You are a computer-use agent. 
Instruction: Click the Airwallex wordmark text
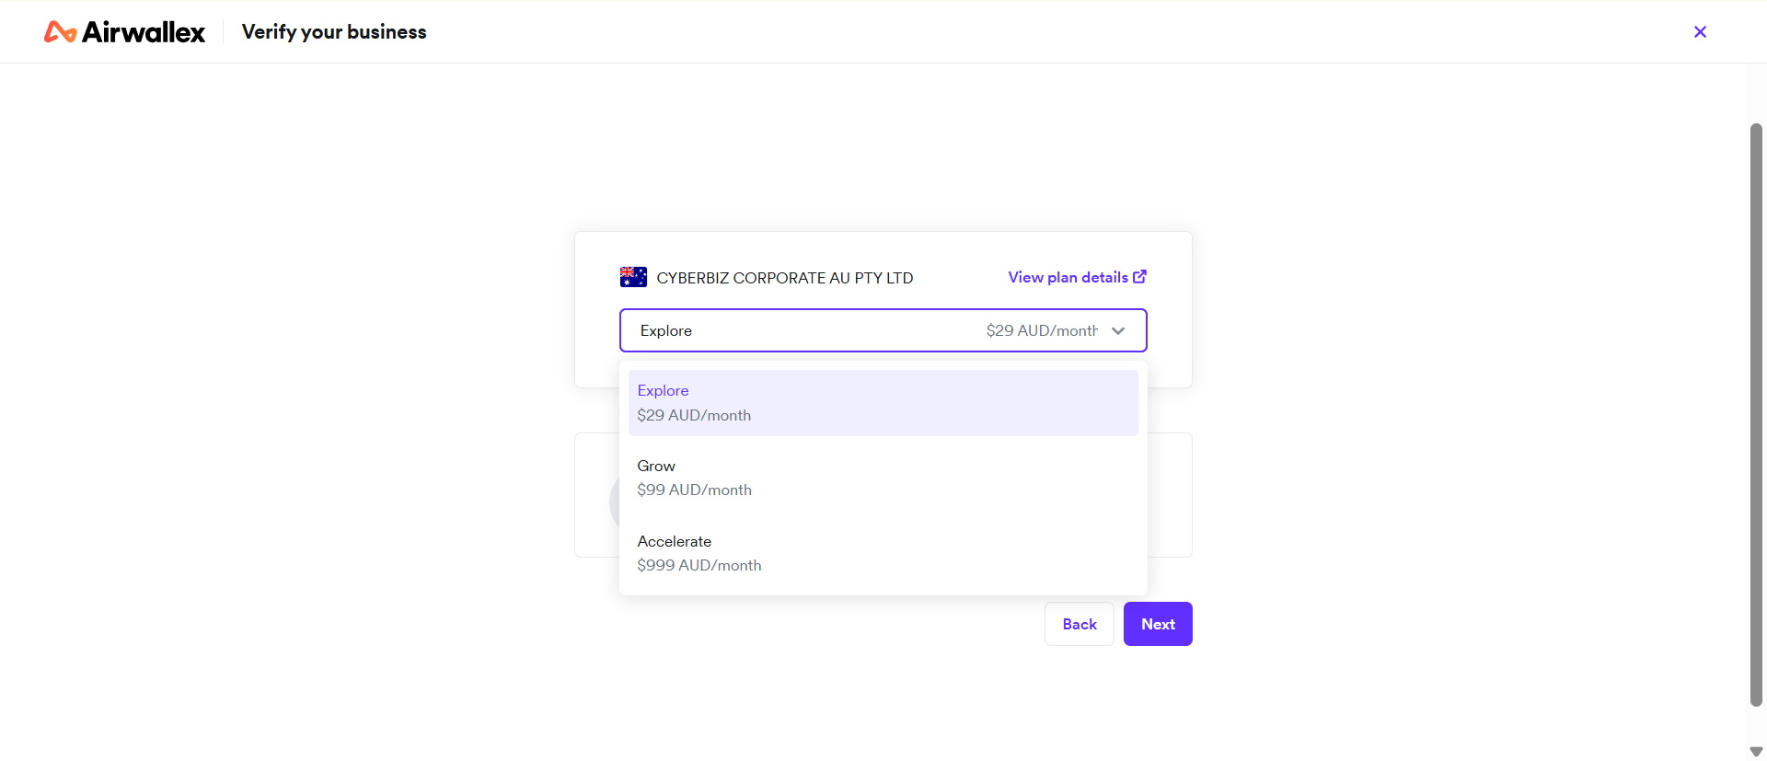tap(144, 32)
